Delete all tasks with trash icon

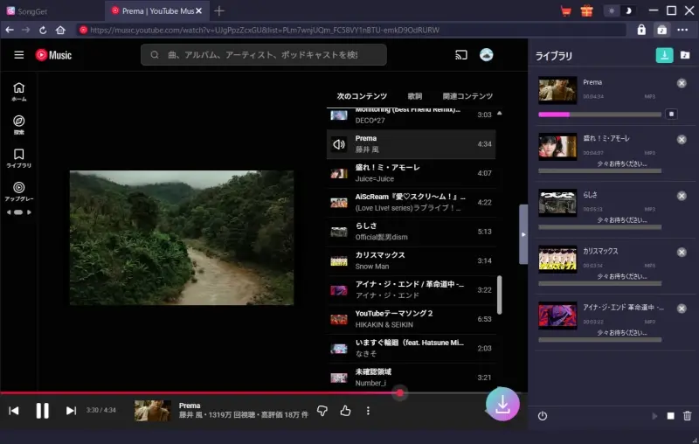click(x=687, y=416)
